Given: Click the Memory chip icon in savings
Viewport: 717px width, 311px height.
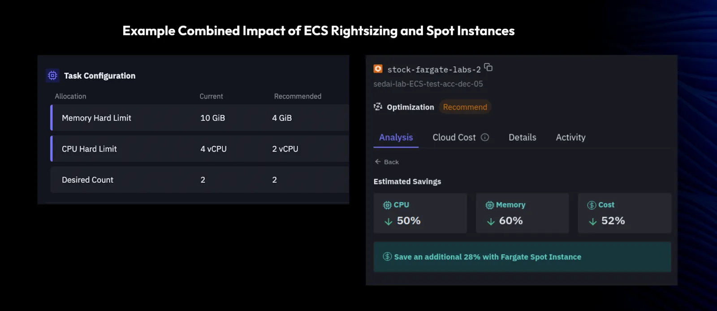Looking at the screenshot, I should [x=489, y=205].
